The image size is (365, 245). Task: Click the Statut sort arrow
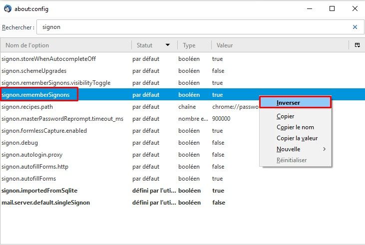pos(168,45)
